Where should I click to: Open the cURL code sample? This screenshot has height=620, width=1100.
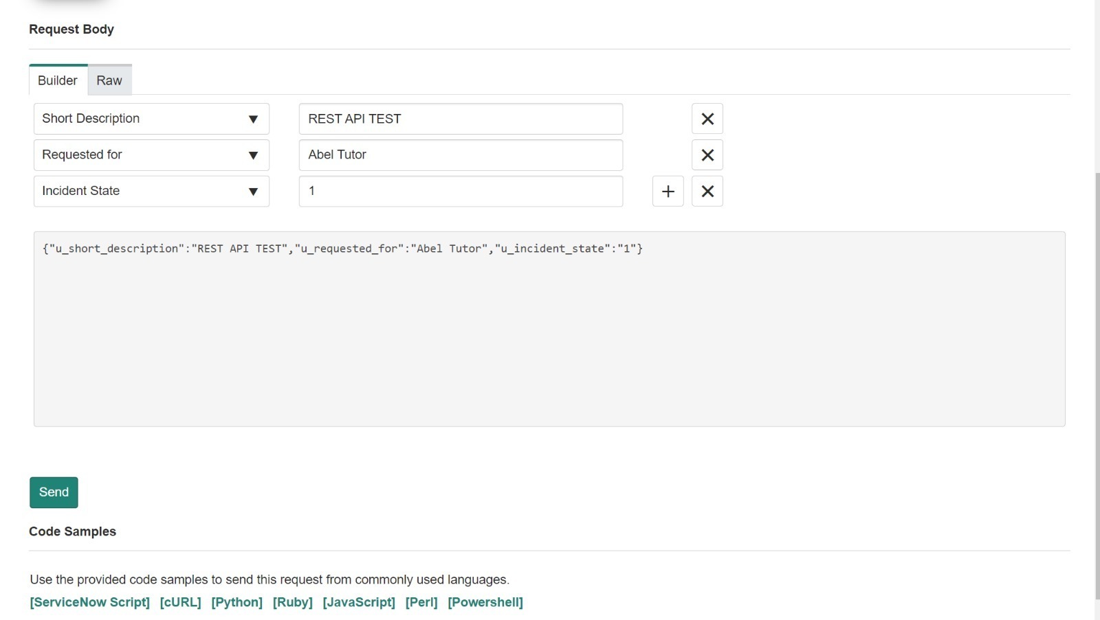(181, 602)
